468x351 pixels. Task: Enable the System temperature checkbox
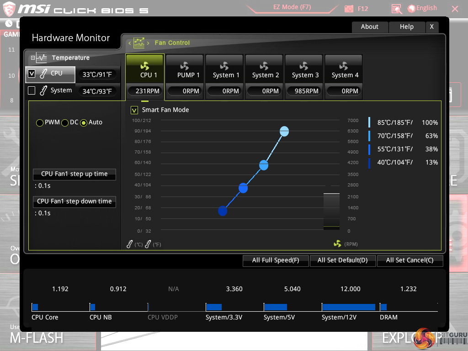click(32, 90)
